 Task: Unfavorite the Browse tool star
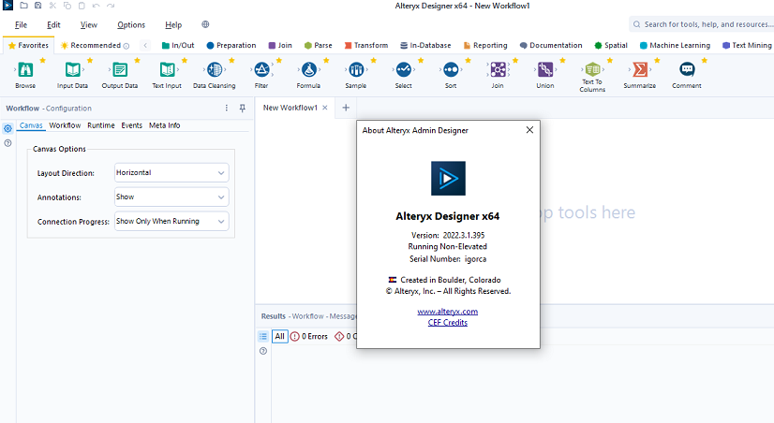click(x=42, y=60)
